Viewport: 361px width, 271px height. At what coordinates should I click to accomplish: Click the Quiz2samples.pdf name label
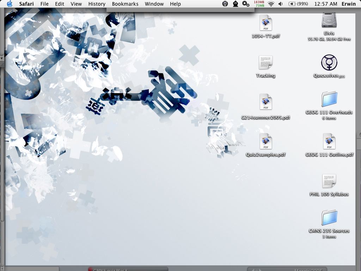266,155
